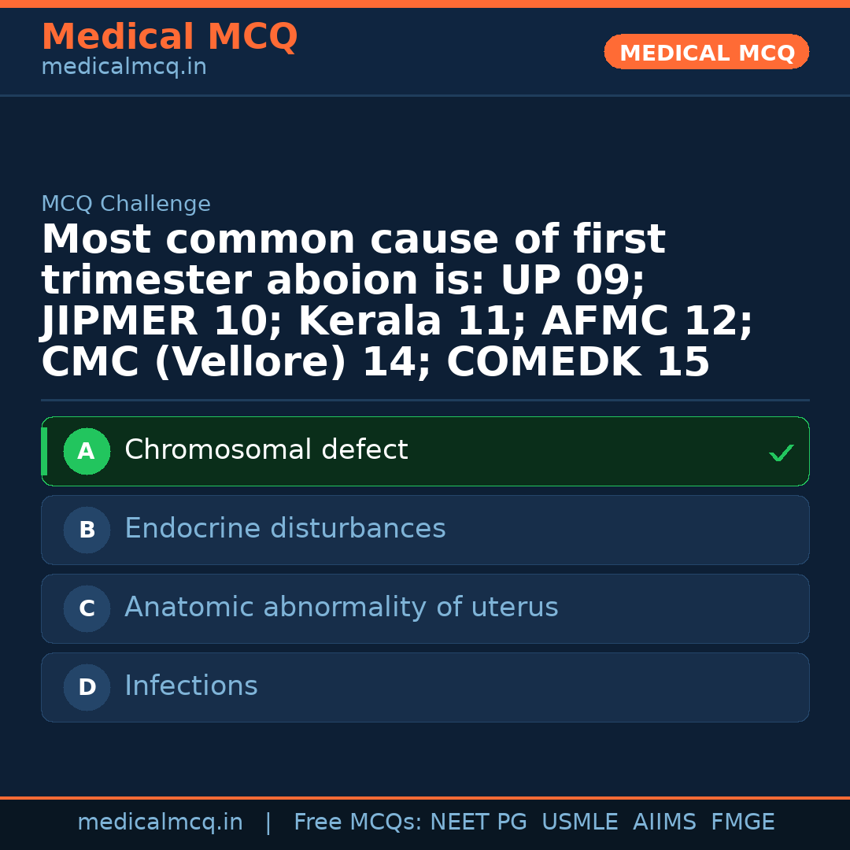
Task: Click the B letter circle icon
Action: pyautogui.click(x=87, y=530)
